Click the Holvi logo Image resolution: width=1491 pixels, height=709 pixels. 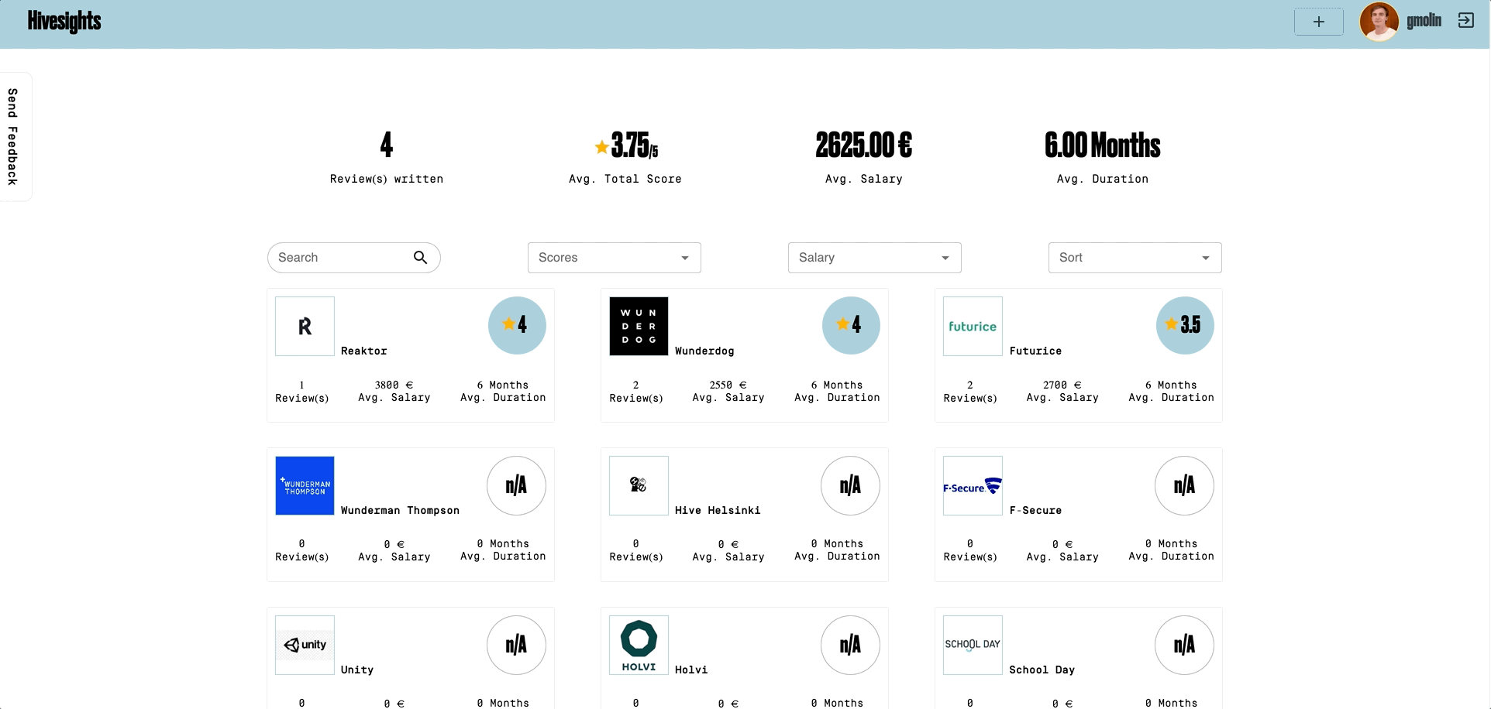click(x=639, y=646)
